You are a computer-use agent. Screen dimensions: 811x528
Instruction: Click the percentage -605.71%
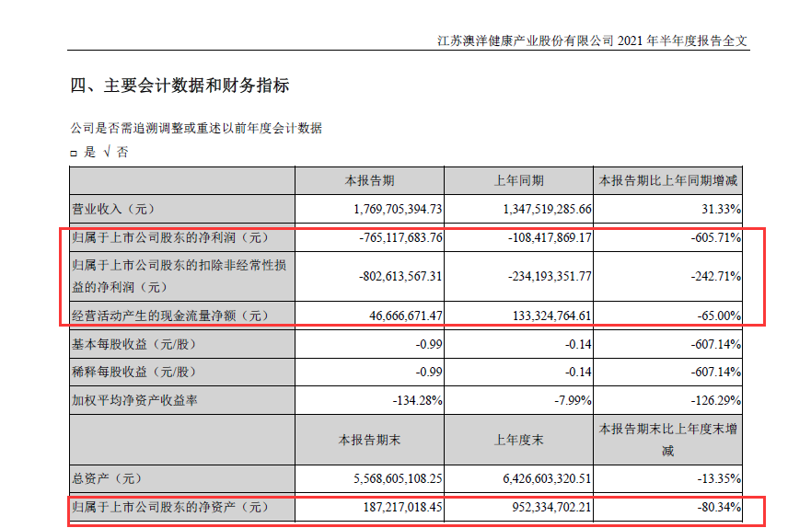(716, 237)
